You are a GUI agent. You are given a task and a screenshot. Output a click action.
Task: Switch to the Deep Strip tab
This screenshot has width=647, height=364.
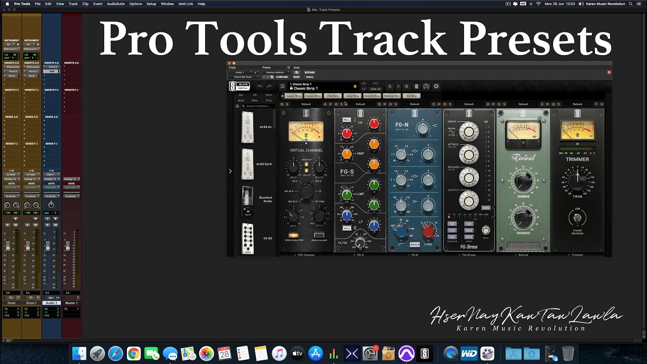tap(352, 96)
